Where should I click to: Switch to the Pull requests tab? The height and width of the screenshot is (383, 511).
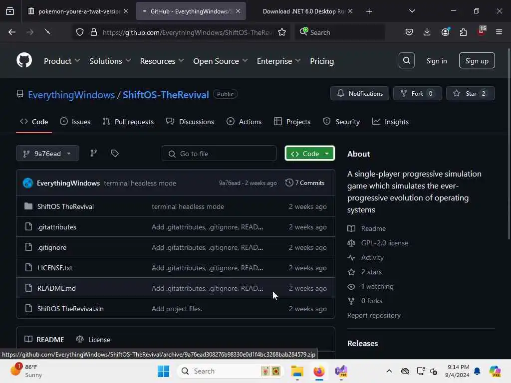click(128, 122)
